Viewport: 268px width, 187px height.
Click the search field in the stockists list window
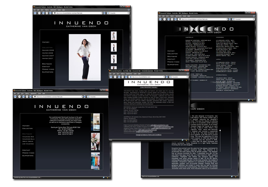[243, 19]
